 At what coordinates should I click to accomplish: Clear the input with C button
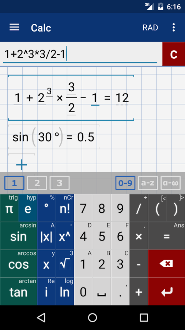[x=174, y=54]
